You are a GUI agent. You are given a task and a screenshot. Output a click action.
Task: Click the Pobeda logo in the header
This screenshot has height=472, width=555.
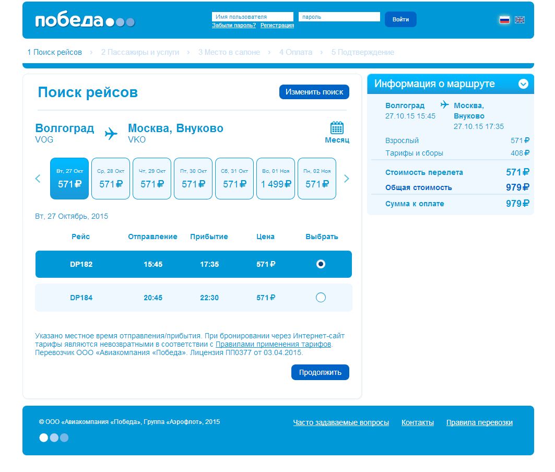point(85,20)
